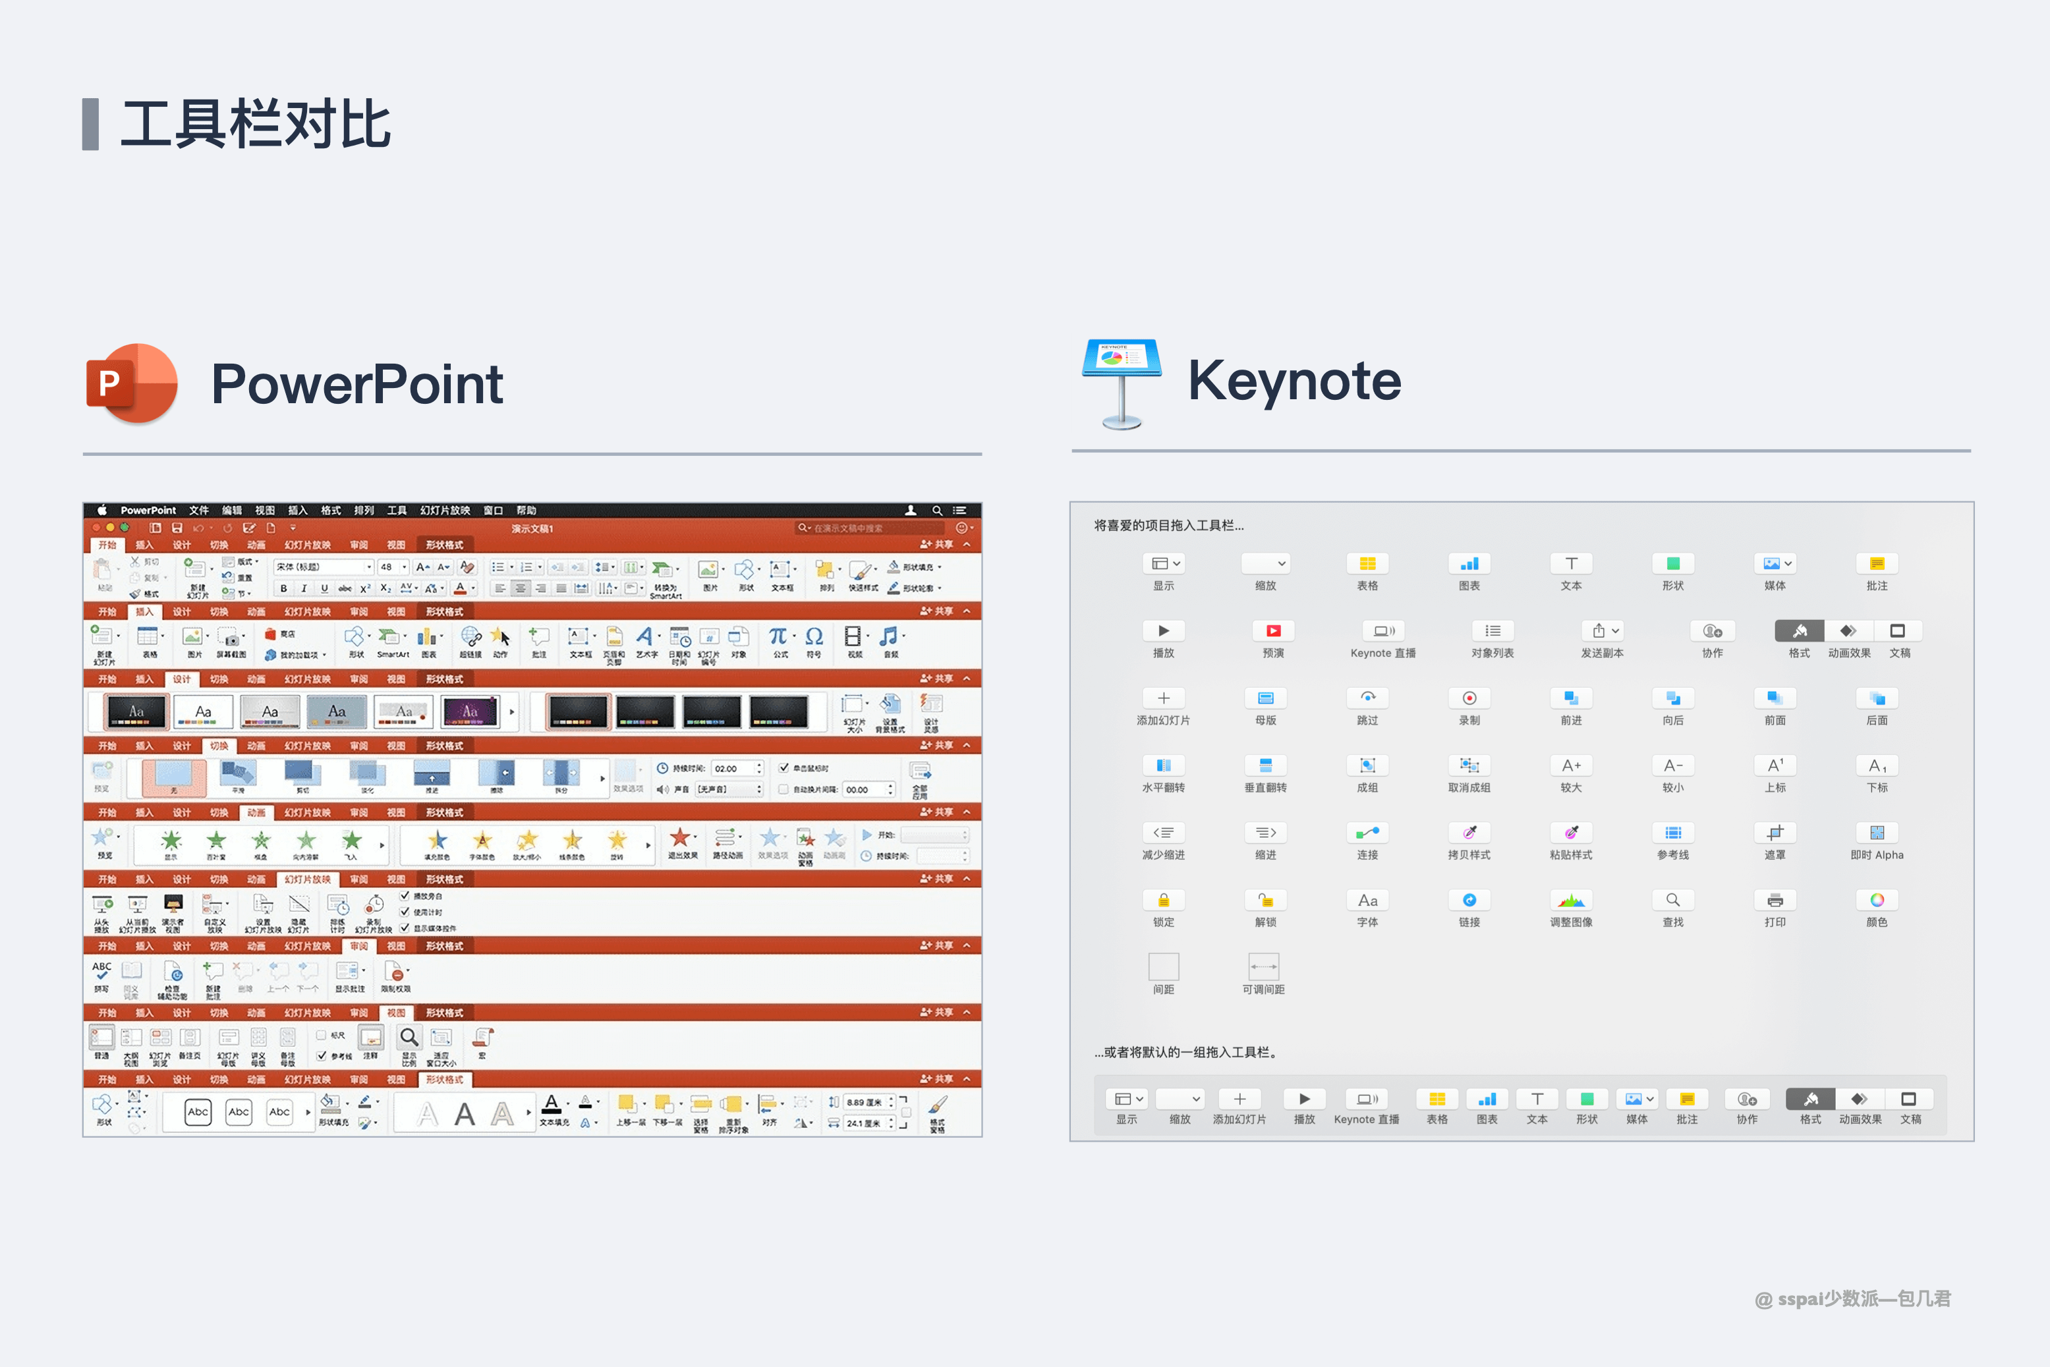Open the 工具 menu in the menu bar

click(397, 511)
